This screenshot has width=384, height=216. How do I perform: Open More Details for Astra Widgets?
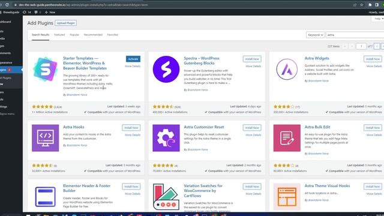[x=374, y=67]
